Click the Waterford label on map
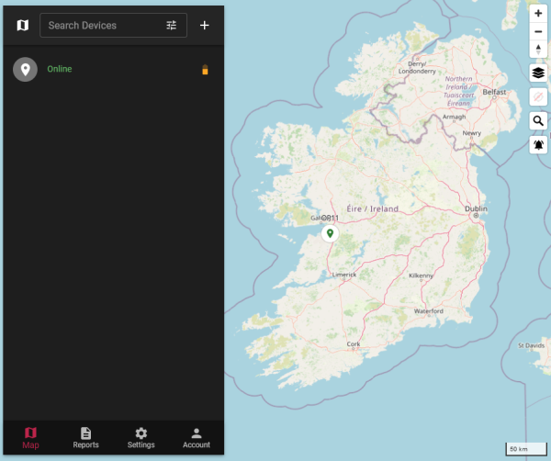Image resolution: width=551 pixels, height=461 pixels. 428,311
